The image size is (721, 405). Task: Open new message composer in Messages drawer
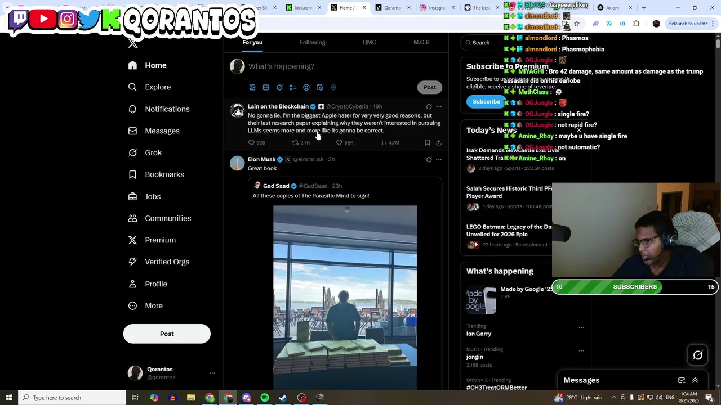pyautogui.click(x=682, y=380)
